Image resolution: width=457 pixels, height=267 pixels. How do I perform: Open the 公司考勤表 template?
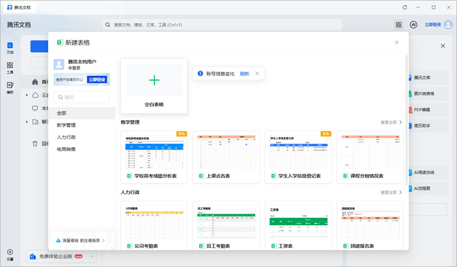pos(154,226)
